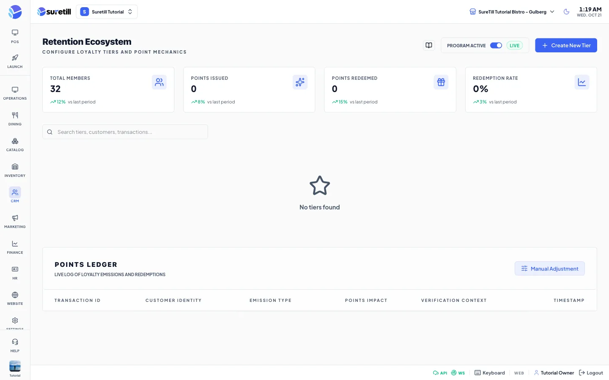
Task: Click the Redemption Rate 0% value
Action: pyautogui.click(x=480, y=89)
